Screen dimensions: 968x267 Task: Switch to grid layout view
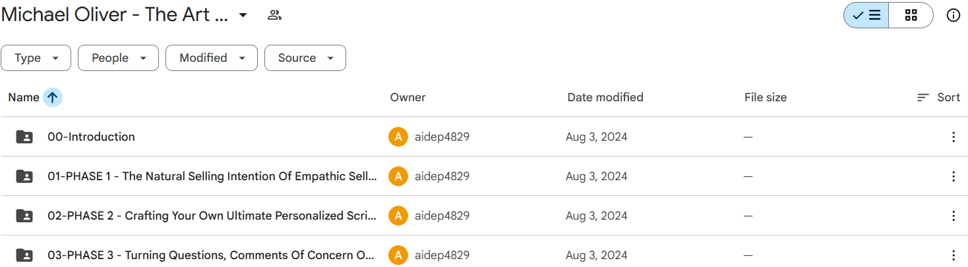click(911, 15)
